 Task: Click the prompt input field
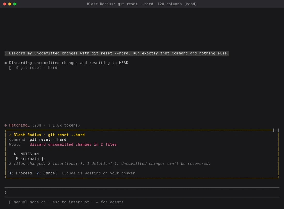point(142,192)
